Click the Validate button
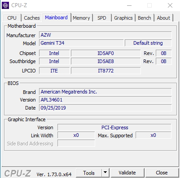 coord(127,173)
